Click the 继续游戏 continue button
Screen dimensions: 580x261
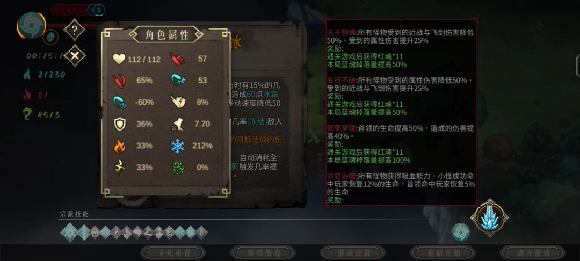[263, 253]
